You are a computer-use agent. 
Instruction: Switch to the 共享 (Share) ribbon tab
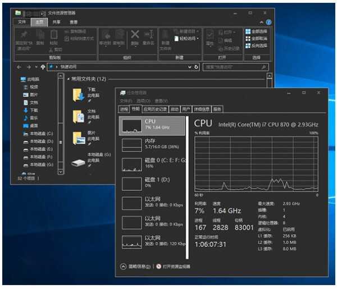[56, 22]
